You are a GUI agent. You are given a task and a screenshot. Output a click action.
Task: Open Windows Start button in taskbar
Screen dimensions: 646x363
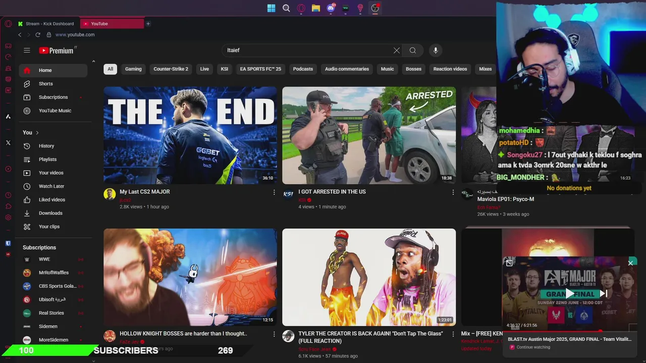(272, 8)
